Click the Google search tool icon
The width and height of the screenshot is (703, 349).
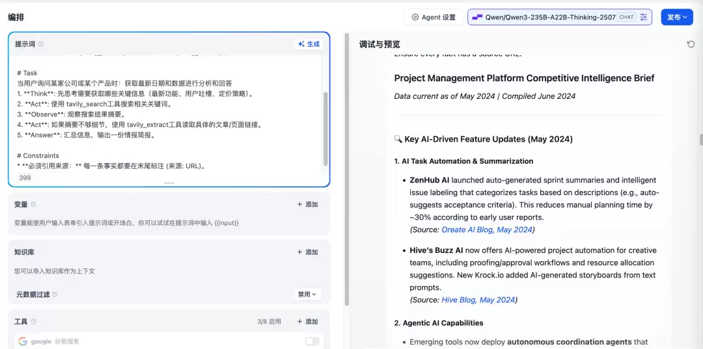(23, 341)
